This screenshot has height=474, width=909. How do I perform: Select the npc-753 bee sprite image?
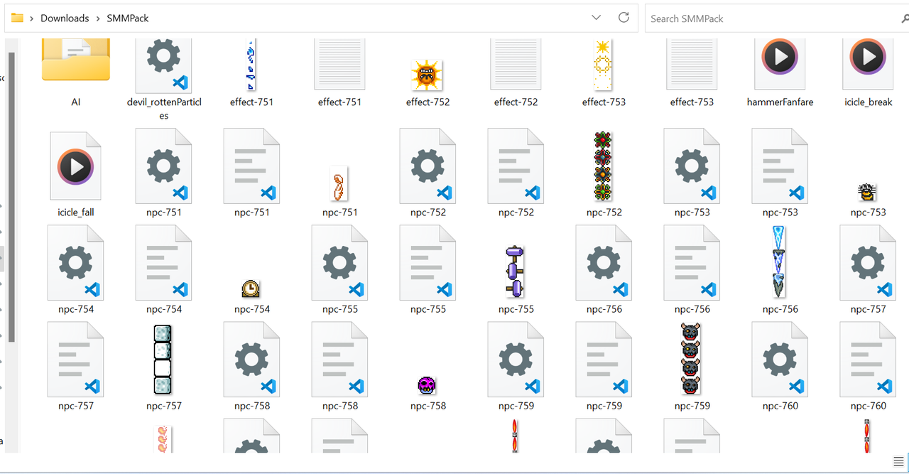(868, 192)
